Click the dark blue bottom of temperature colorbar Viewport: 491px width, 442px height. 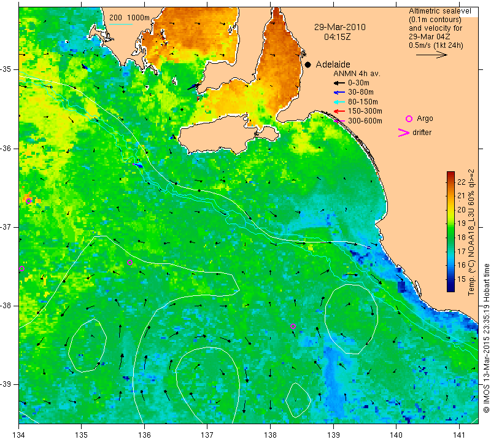coord(450,289)
